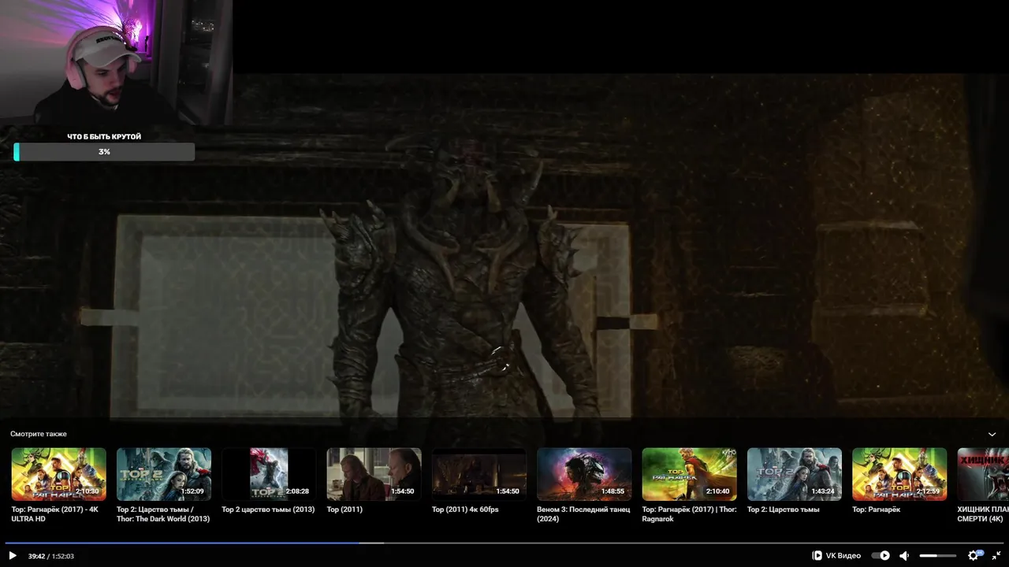Screen dimensions: 1009x567
Task: Open the Тор 2: Царство тьмы 1:43:24 thumbnail
Action: point(795,474)
